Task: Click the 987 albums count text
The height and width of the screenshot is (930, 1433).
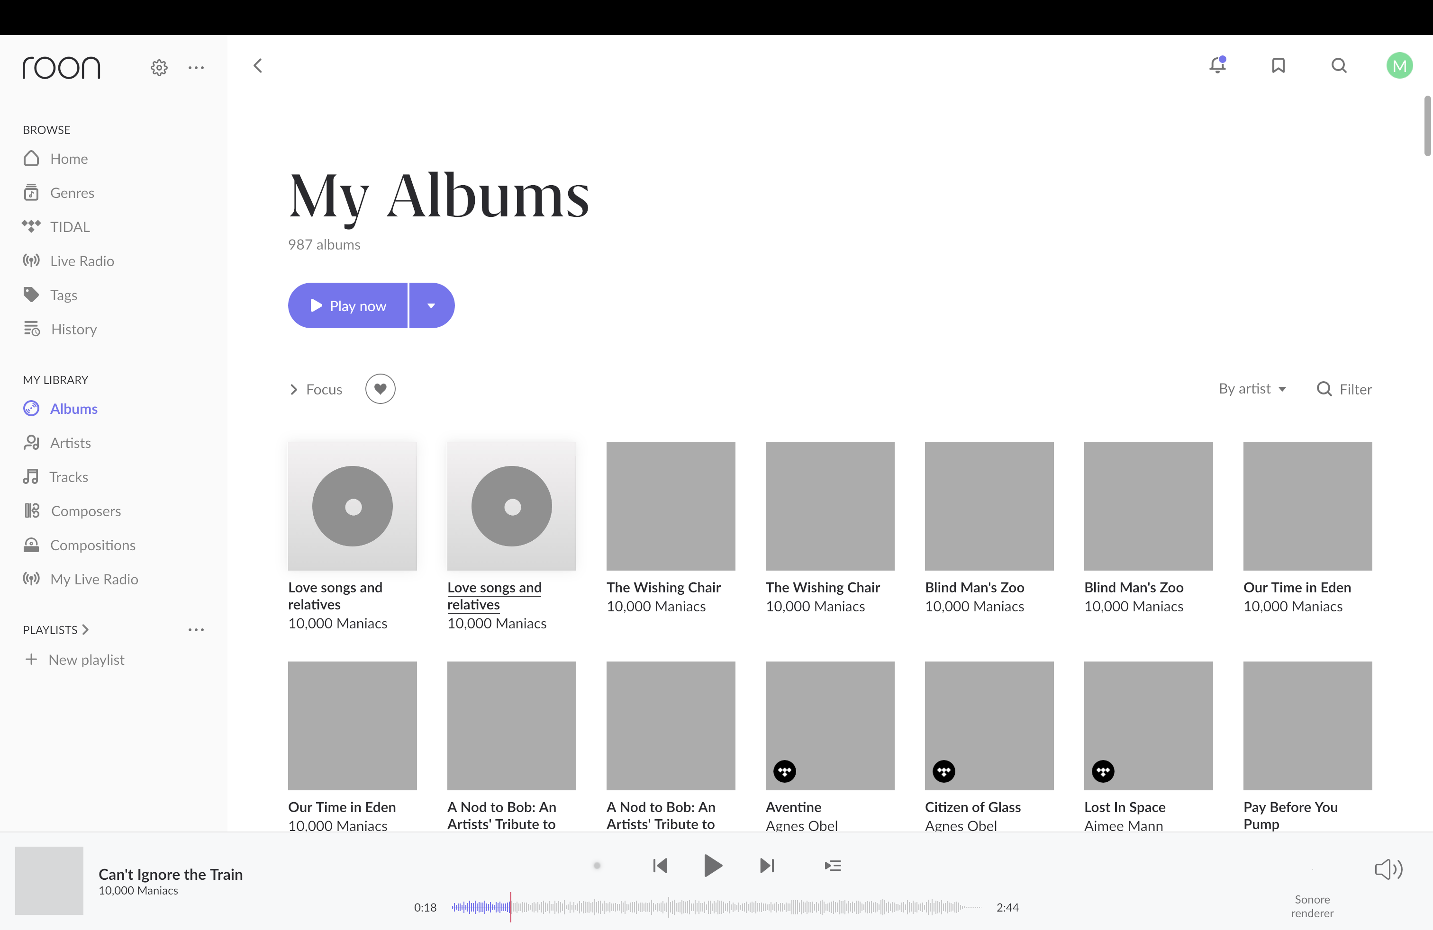Action: tap(324, 244)
